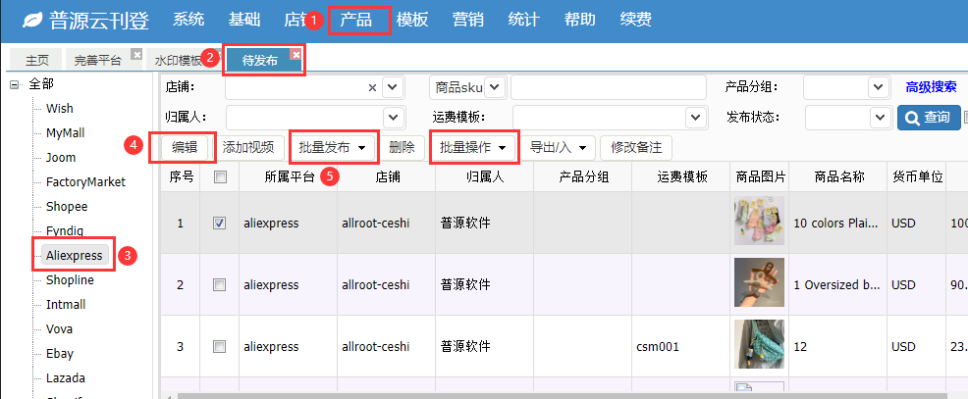Select Intmall in the platform tree
Viewport: 968px width, 399px height.
(66, 305)
